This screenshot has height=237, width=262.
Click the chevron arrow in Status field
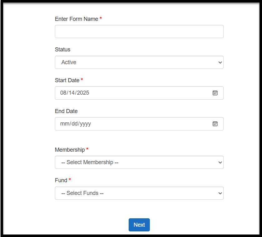pyautogui.click(x=220, y=63)
